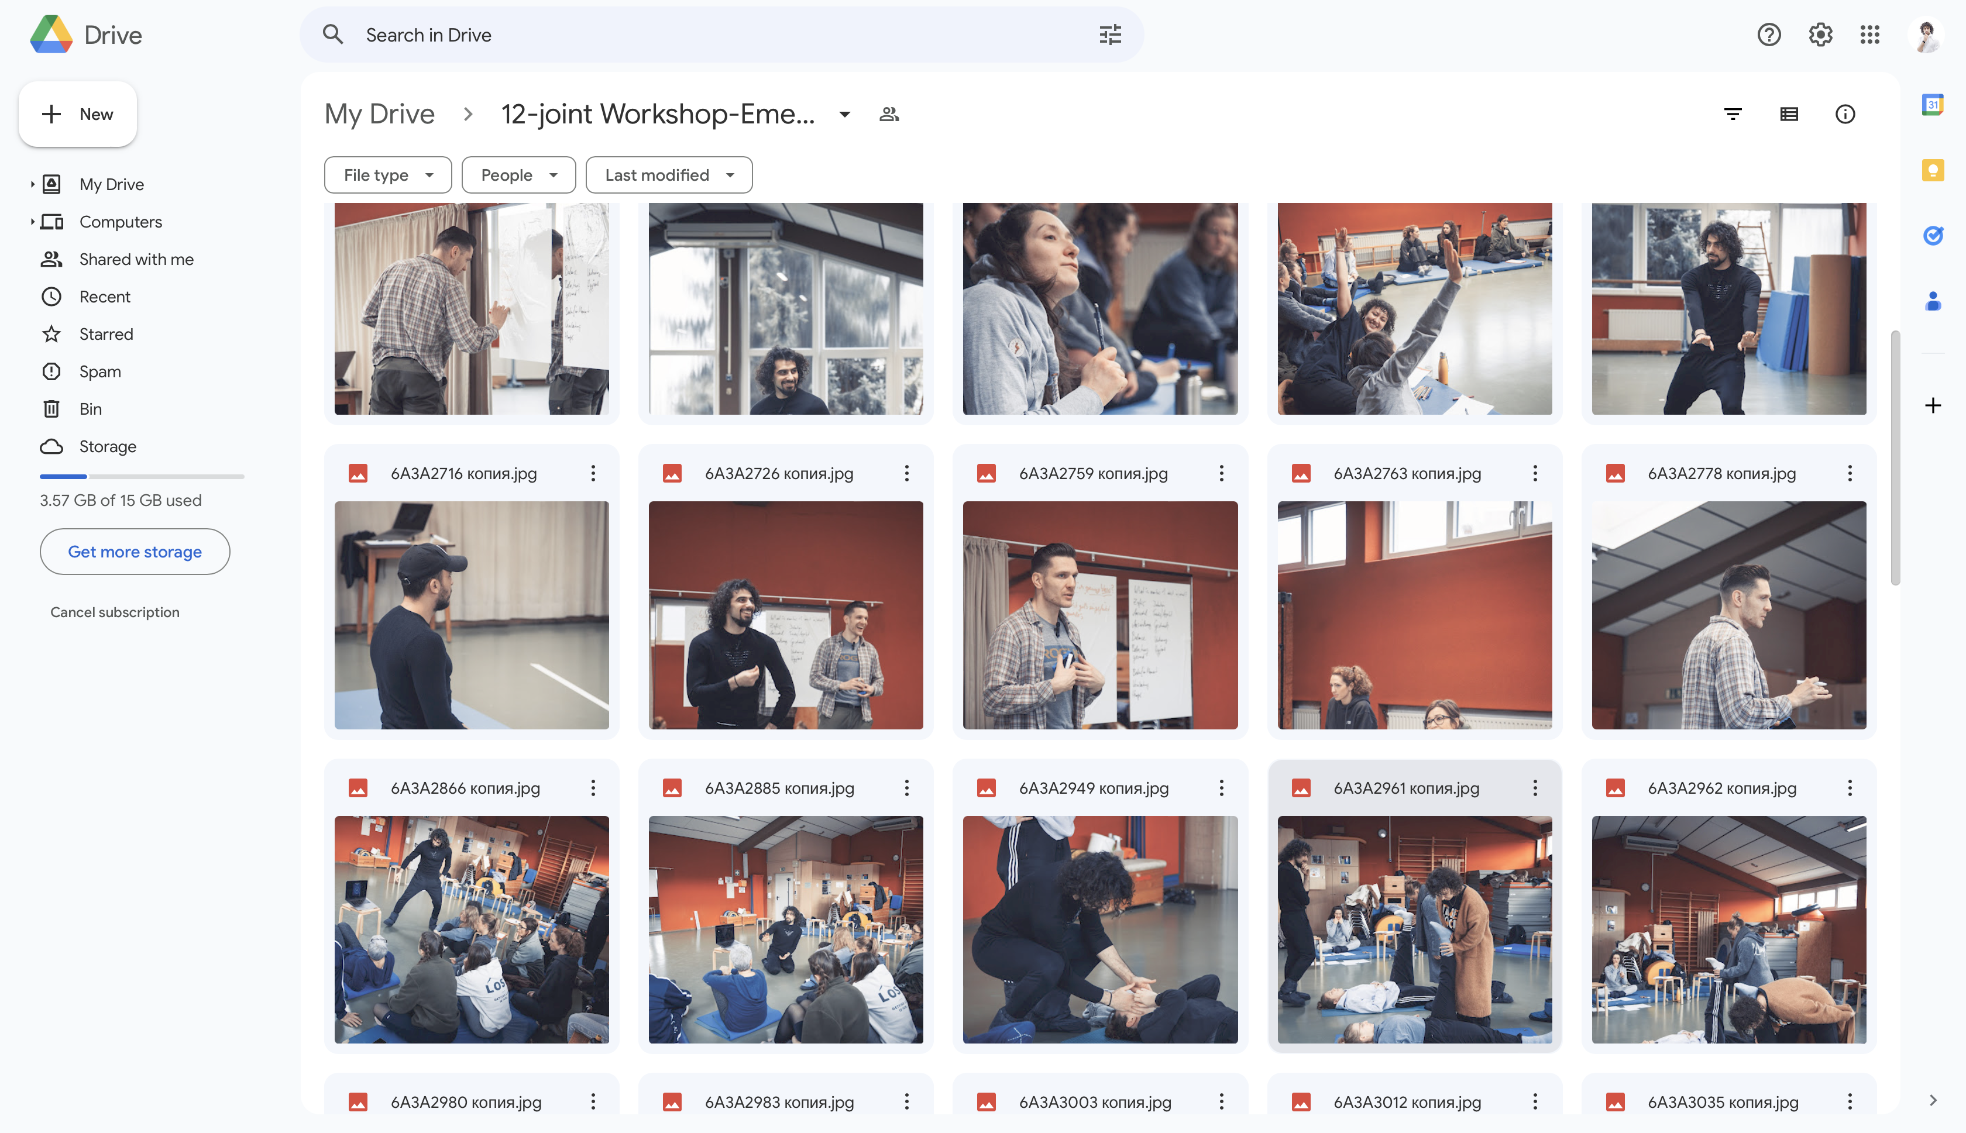Open Help question mark icon

pyautogui.click(x=1768, y=35)
